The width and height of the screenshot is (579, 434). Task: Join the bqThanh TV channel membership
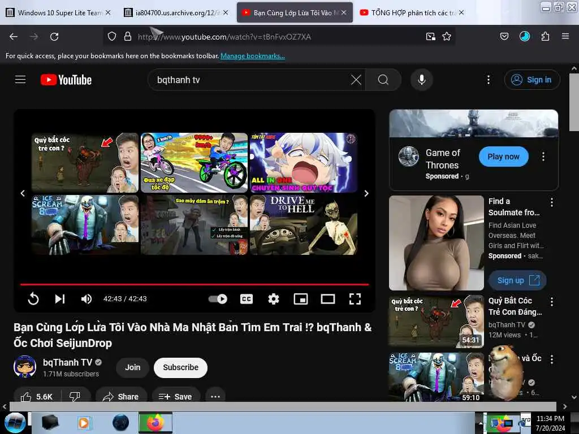(132, 367)
